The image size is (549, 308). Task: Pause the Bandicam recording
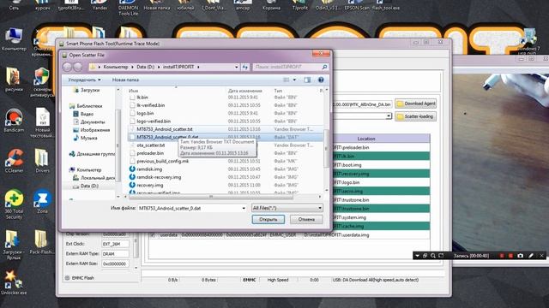502,256
